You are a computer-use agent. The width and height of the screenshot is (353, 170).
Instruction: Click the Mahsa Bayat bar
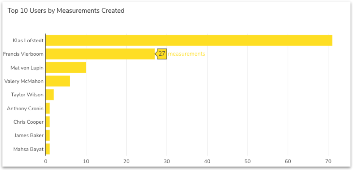pos(48,149)
